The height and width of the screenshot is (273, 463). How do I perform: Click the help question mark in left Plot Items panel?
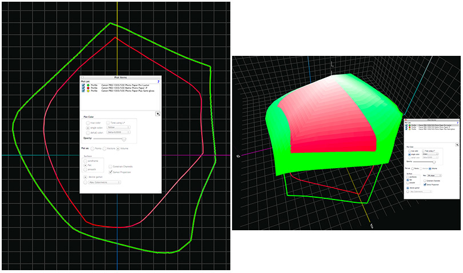tap(158, 82)
